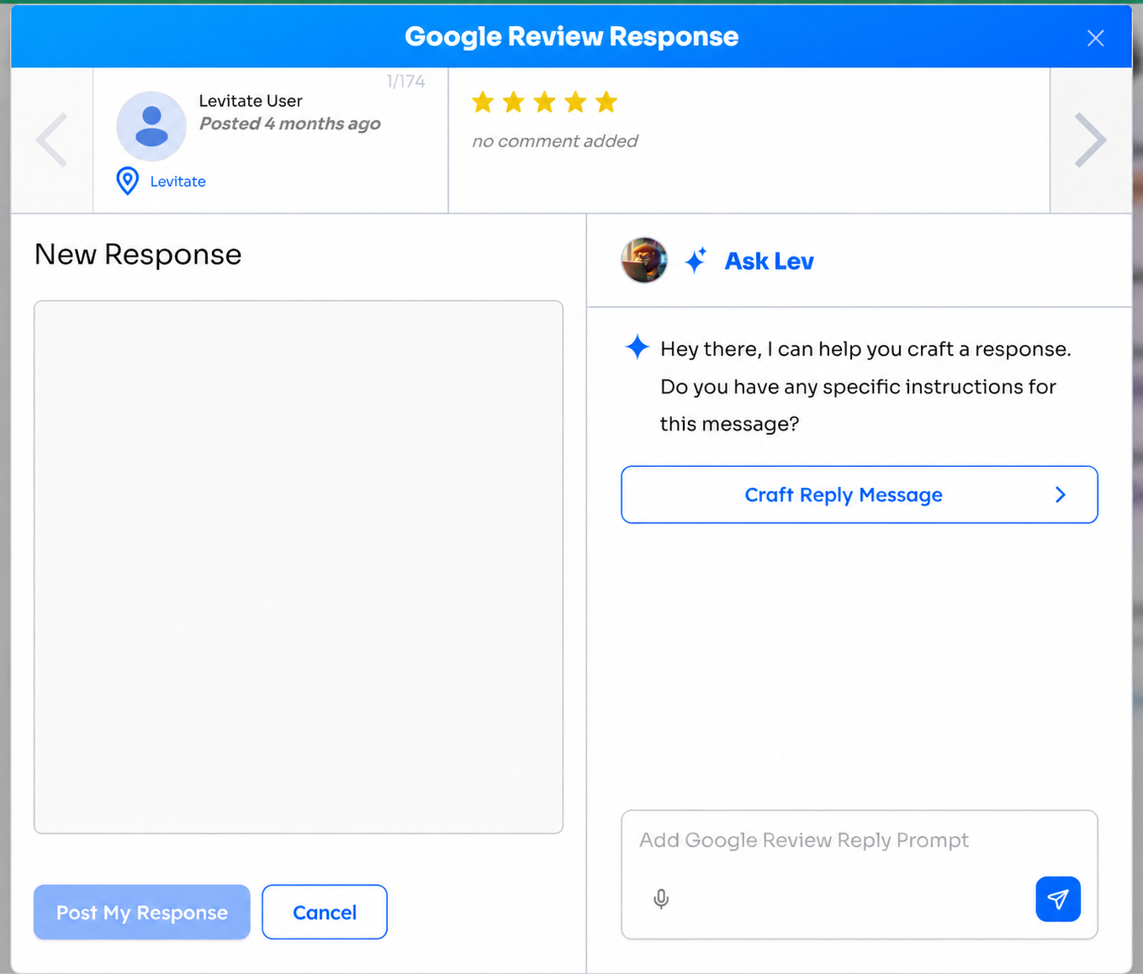Click the Craft Reply Message button
This screenshot has width=1143, height=974.
coord(860,495)
